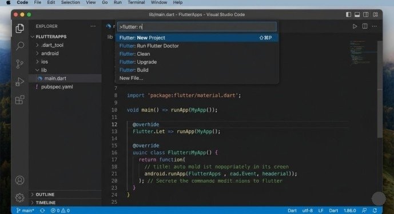Click the import material.dart line
The height and width of the screenshot is (214, 394).
[x=184, y=95]
